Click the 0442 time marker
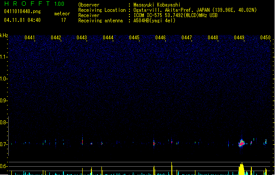Viewport: 275px width, 175px height. click(x=56, y=38)
